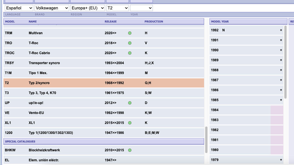Viewport: 294px width, 165px height.
Task: Sort by the MODEL column header
Action: click(x=10, y=22)
